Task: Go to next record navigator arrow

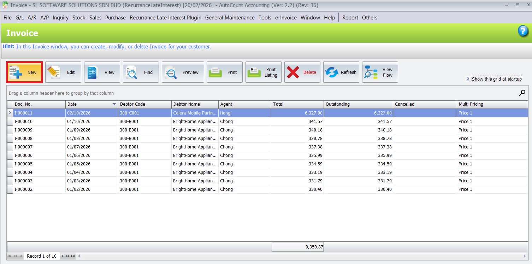Action: pyautogui.click(x=63, y=256)
